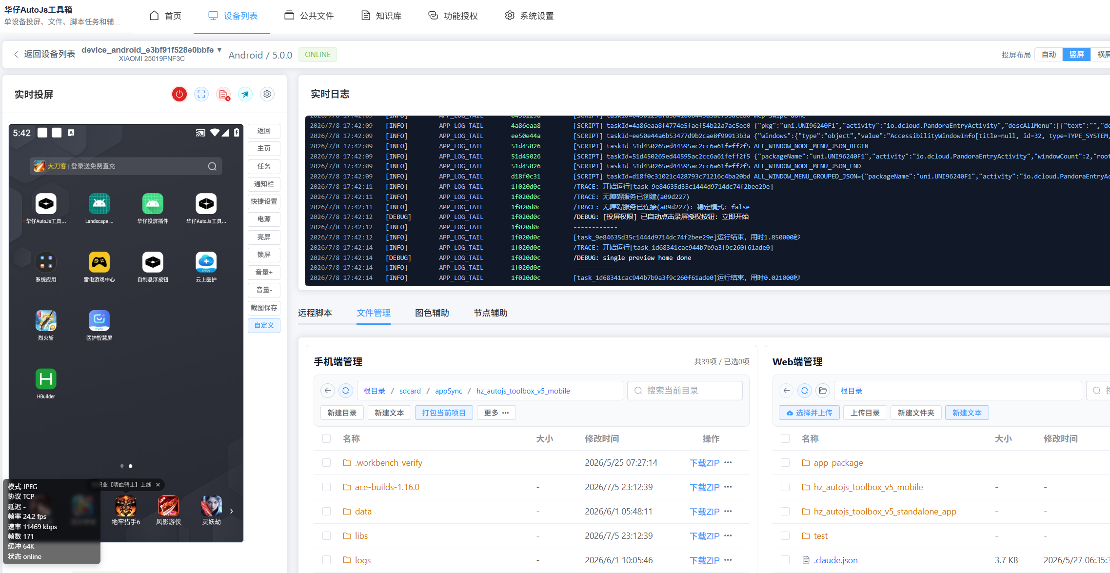Open the screen mirror settings gear icon
1110x573 pixels.
coord(267,94)
